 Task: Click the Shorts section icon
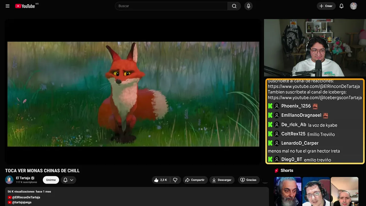[277, 171]
